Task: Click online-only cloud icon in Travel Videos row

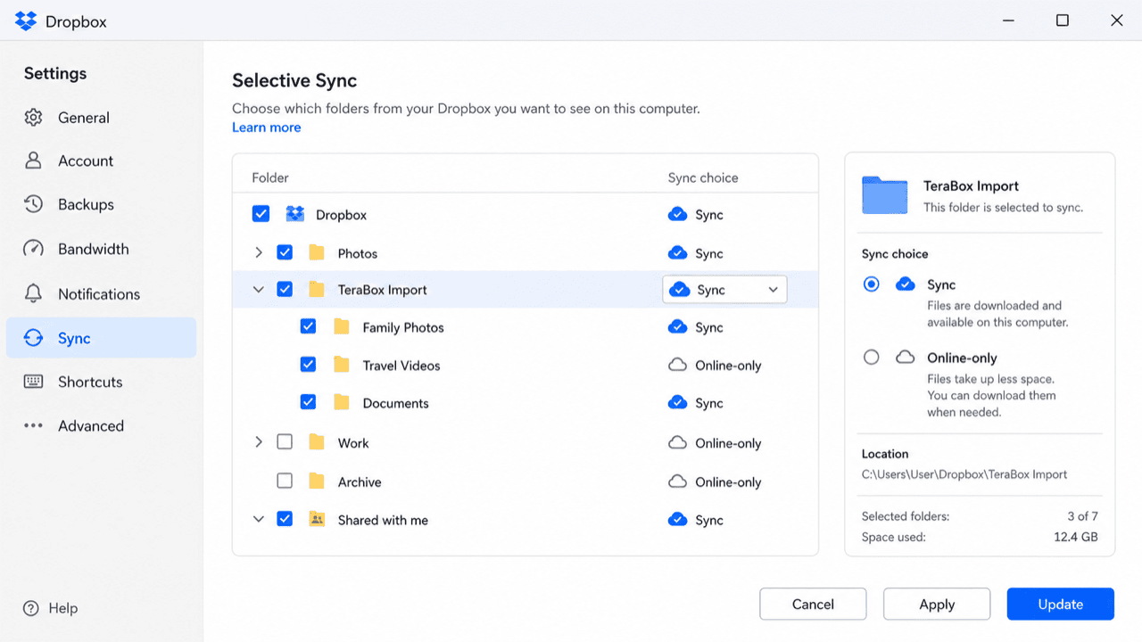Action: (x=677, y=365)
